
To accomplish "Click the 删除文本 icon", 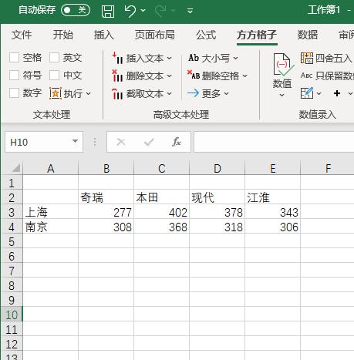I will (117, 76).
